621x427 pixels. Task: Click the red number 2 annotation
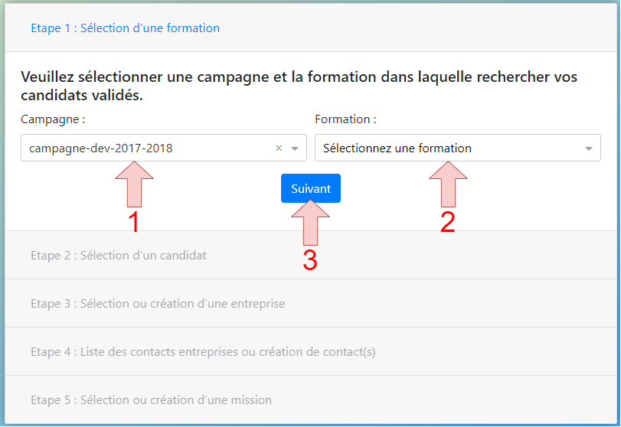pos(448,222)
